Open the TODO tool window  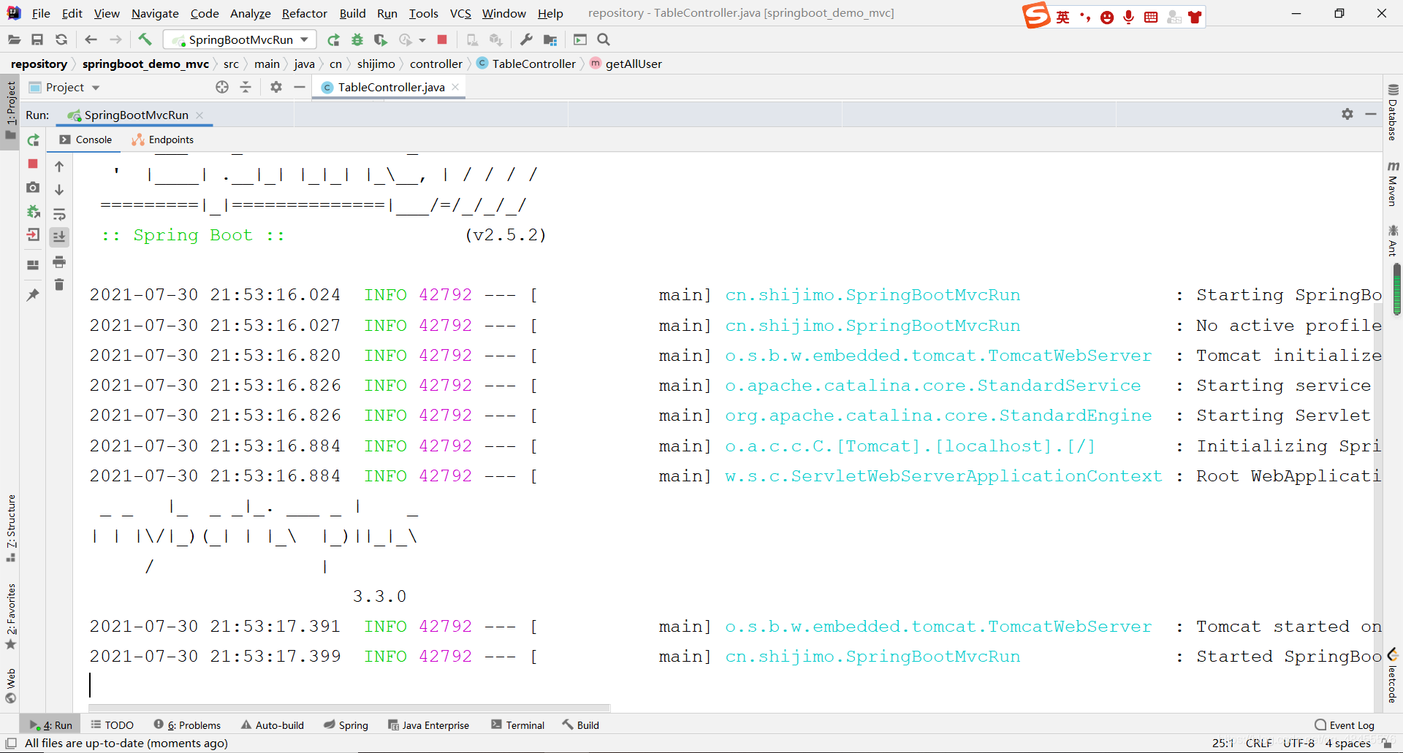[x=113, y=725]
